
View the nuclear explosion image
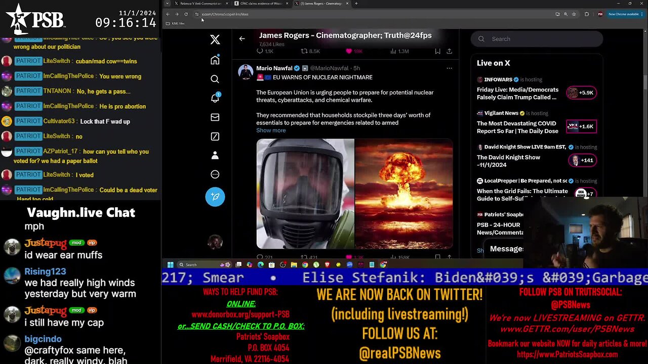point(404,194)
